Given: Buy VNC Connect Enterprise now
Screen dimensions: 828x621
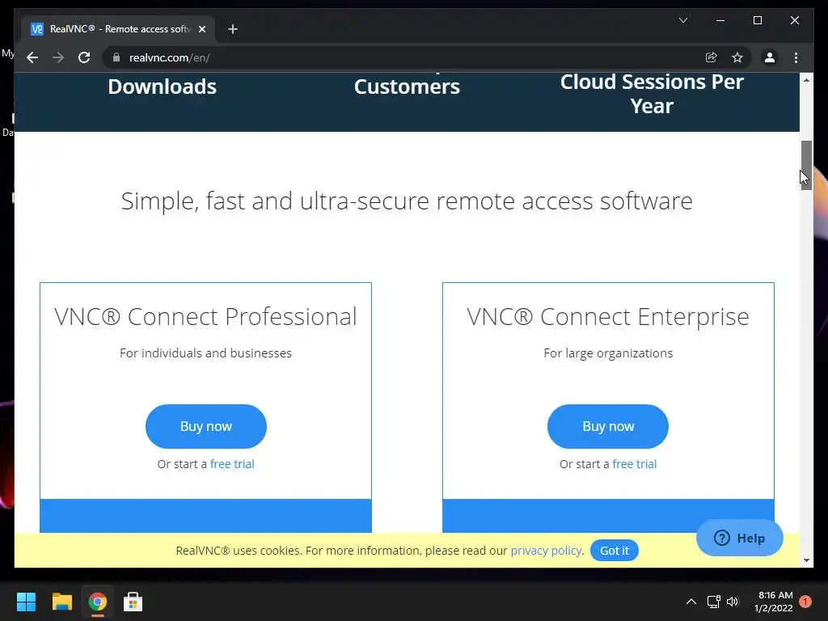Looking at the screenshot, I should 608,426.
